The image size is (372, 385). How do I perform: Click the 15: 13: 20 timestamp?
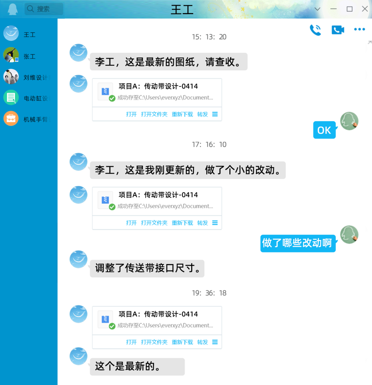pyautogui.click(x=209, y=37)
